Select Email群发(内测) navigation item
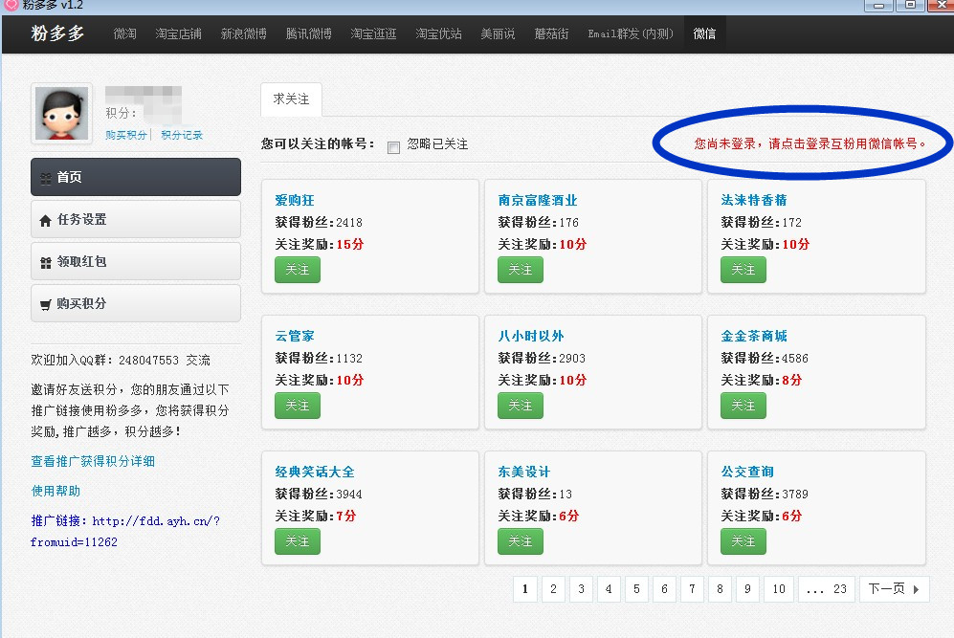The image size is (954, 638). (631, 34)
